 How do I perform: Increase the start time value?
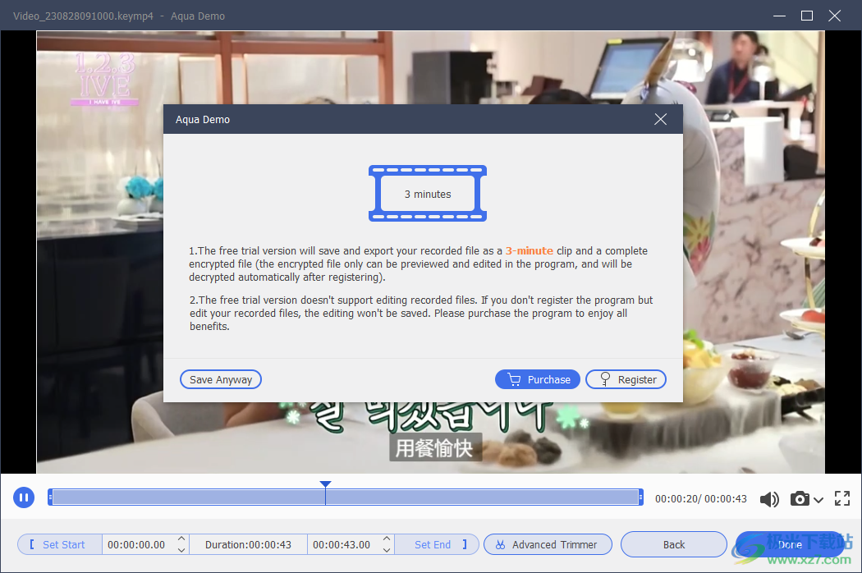(181, 539)
